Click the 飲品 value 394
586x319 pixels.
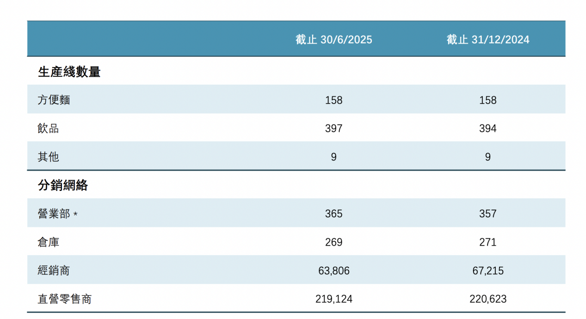pos(488,129)
